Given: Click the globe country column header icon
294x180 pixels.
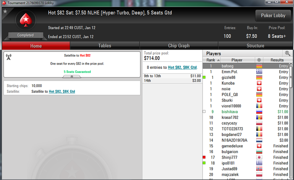Looking at the screenshot, I should (x=259, y=60).
